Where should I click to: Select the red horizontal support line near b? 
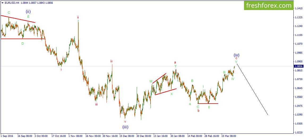click(208, 104)
